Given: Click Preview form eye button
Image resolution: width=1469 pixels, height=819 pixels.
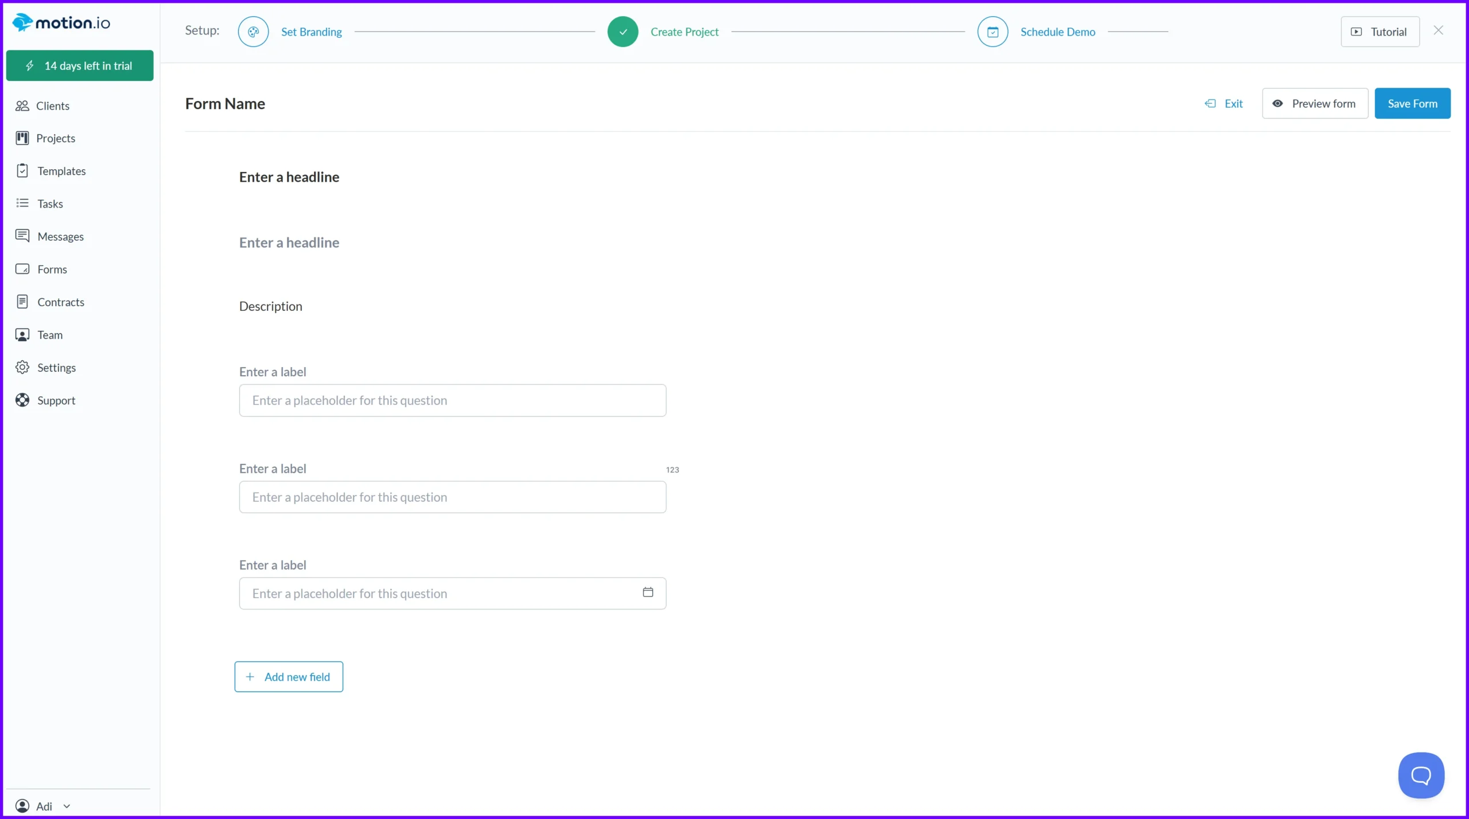Looking at the screenshot, I should (1315, 104).
